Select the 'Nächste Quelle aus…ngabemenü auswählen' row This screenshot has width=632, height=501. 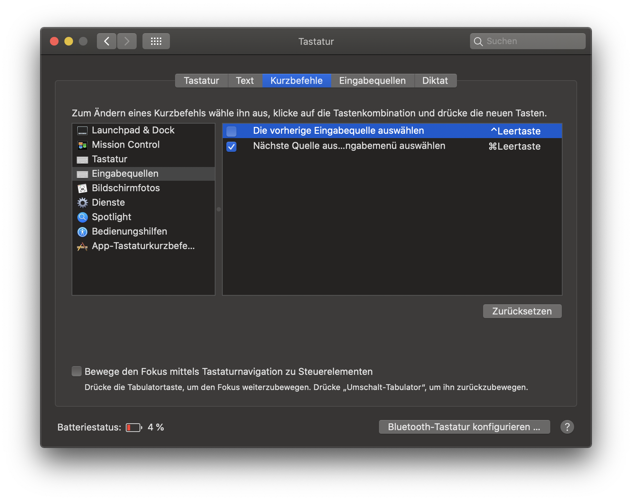(x=392, y=146)
